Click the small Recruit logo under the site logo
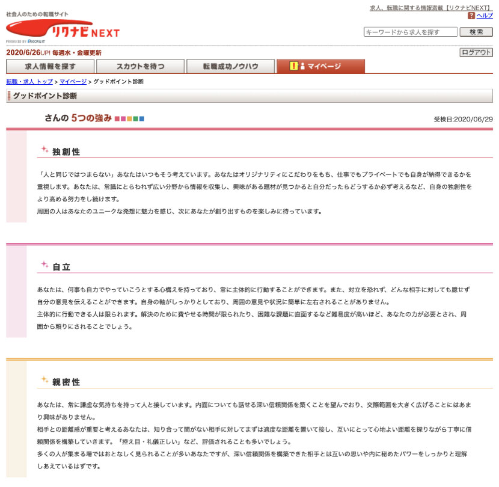 36,41
